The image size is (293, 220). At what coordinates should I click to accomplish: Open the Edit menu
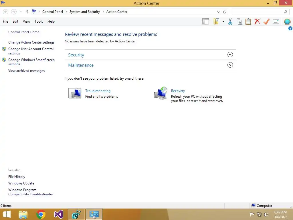[x=15, y=21]
